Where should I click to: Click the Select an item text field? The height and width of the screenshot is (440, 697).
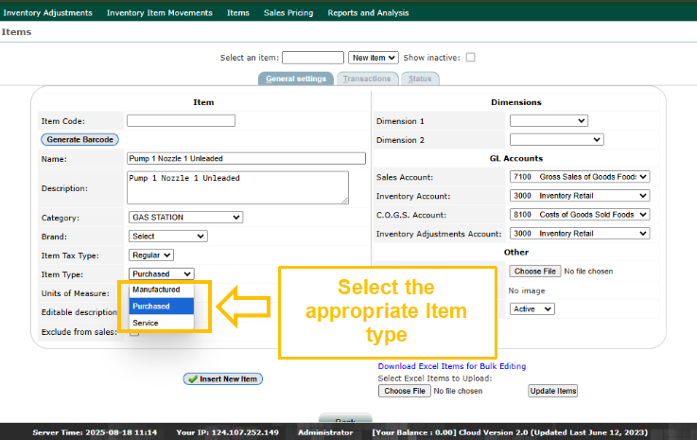coord(313,58)
